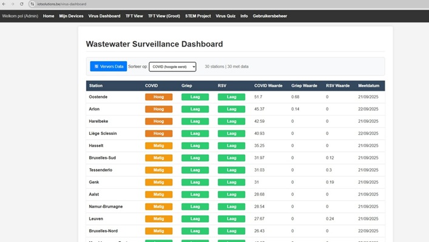Click the Bruxelles-Nord station name
Viewport: 429px width, 242px height.
pyautogui.click(x=103, y=231)
